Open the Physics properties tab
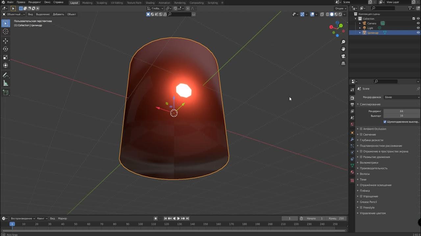Viewport: 421px width, 236px height. [352, 152]
